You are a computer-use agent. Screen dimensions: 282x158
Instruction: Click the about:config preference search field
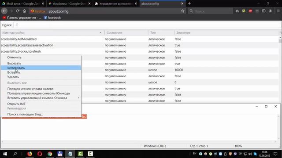(148, 25)
